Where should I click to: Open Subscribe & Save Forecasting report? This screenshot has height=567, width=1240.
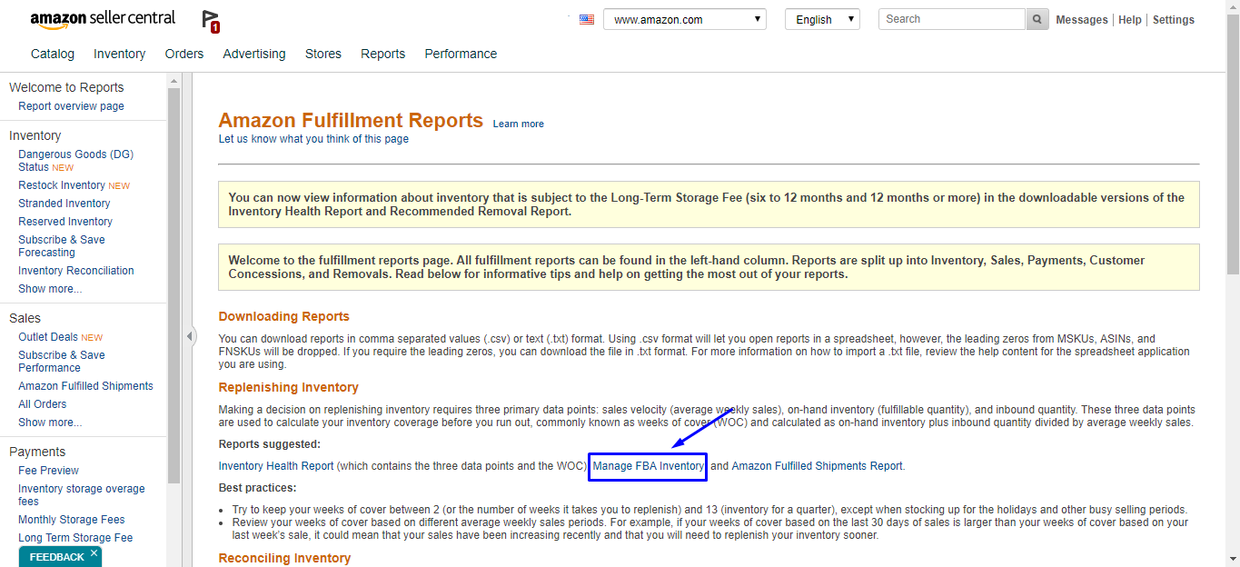click(62, 246)
